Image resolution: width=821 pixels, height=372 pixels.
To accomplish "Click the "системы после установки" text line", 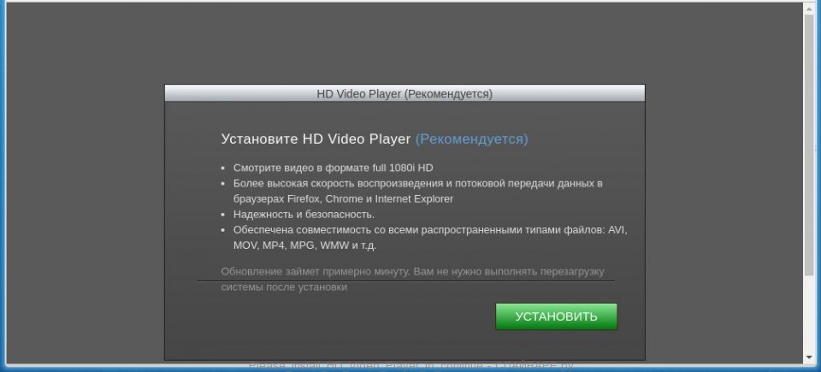I will 284,287.
